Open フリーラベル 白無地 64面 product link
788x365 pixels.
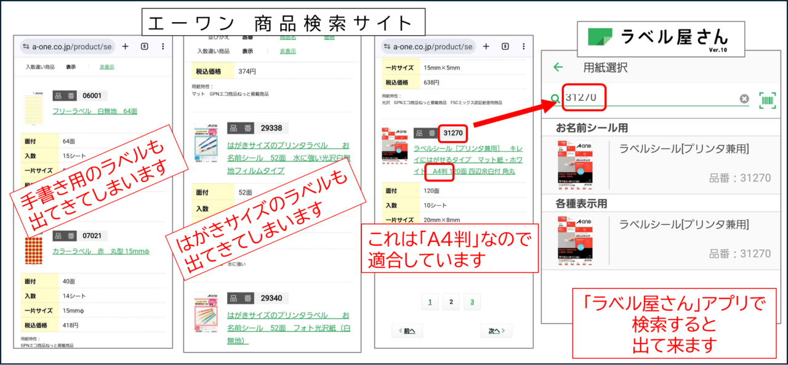point(95,111)
